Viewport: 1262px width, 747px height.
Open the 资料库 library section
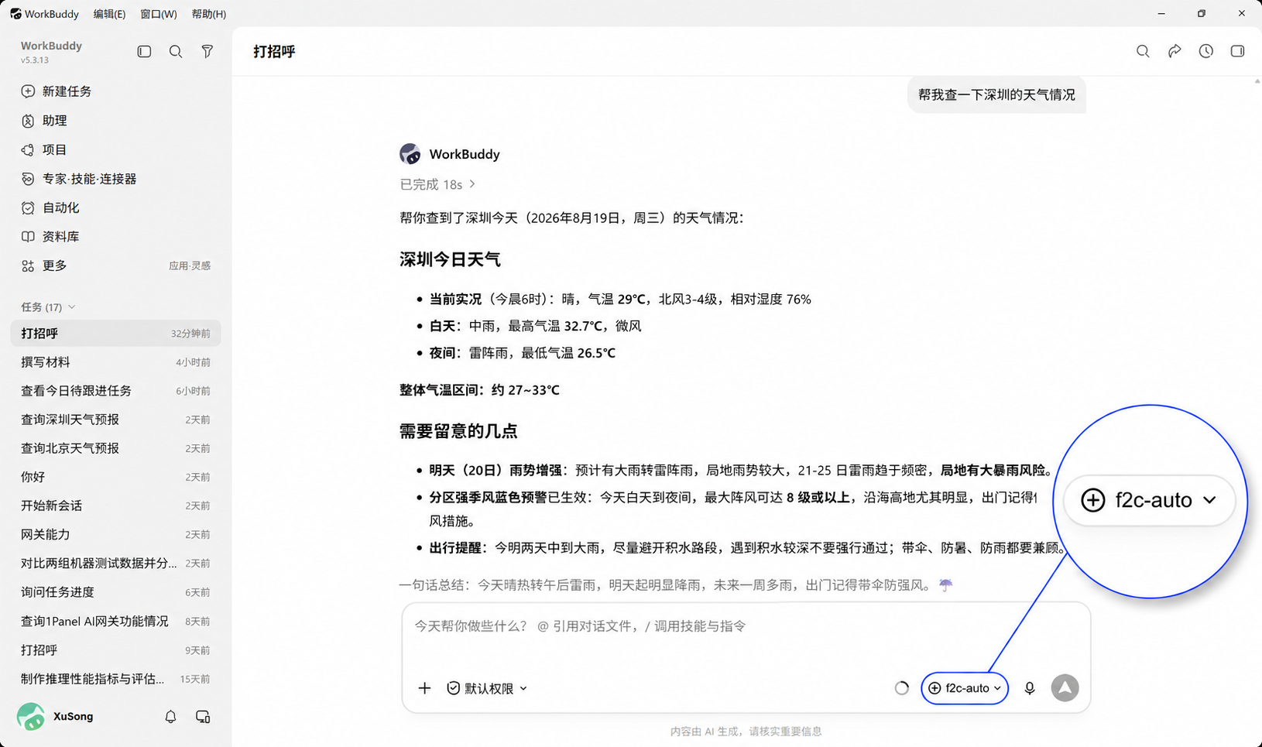pyautogui.click(x=116, y=237)
